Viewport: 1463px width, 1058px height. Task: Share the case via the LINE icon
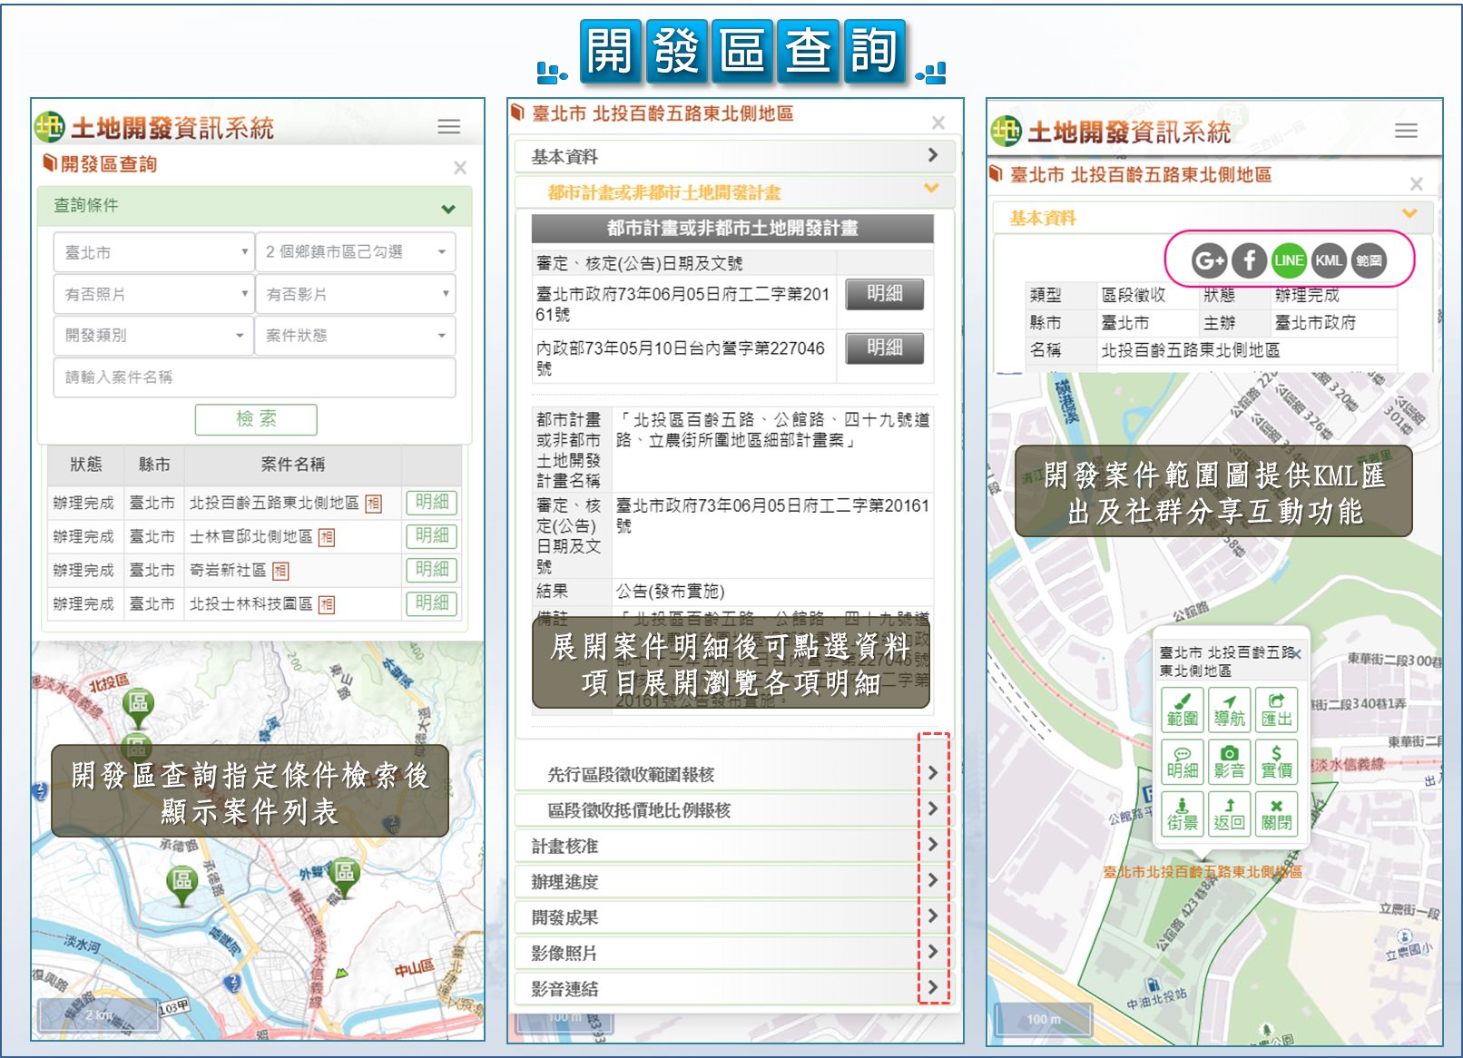pyautogui.click(x=1289, y=261)
